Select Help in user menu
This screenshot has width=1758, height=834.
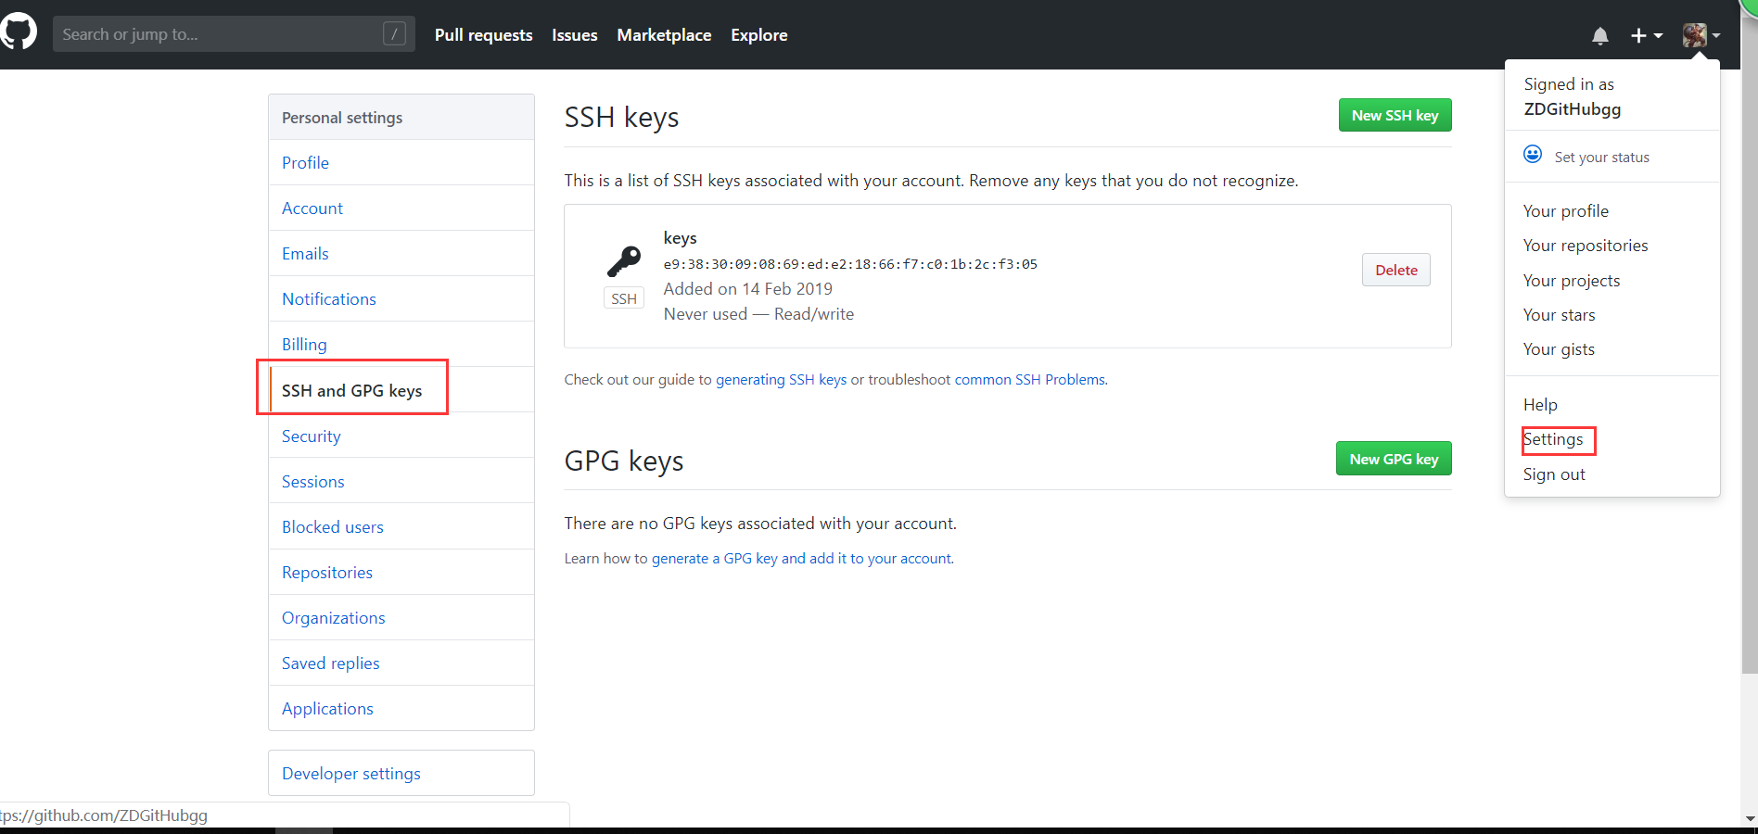click(x=1540, y=404)
